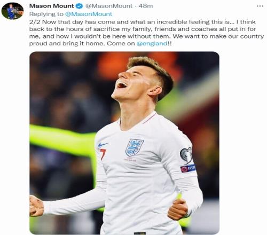Click the Nike swoosh on the shirt
Screen dimensions: 267x235
(103, 144)
